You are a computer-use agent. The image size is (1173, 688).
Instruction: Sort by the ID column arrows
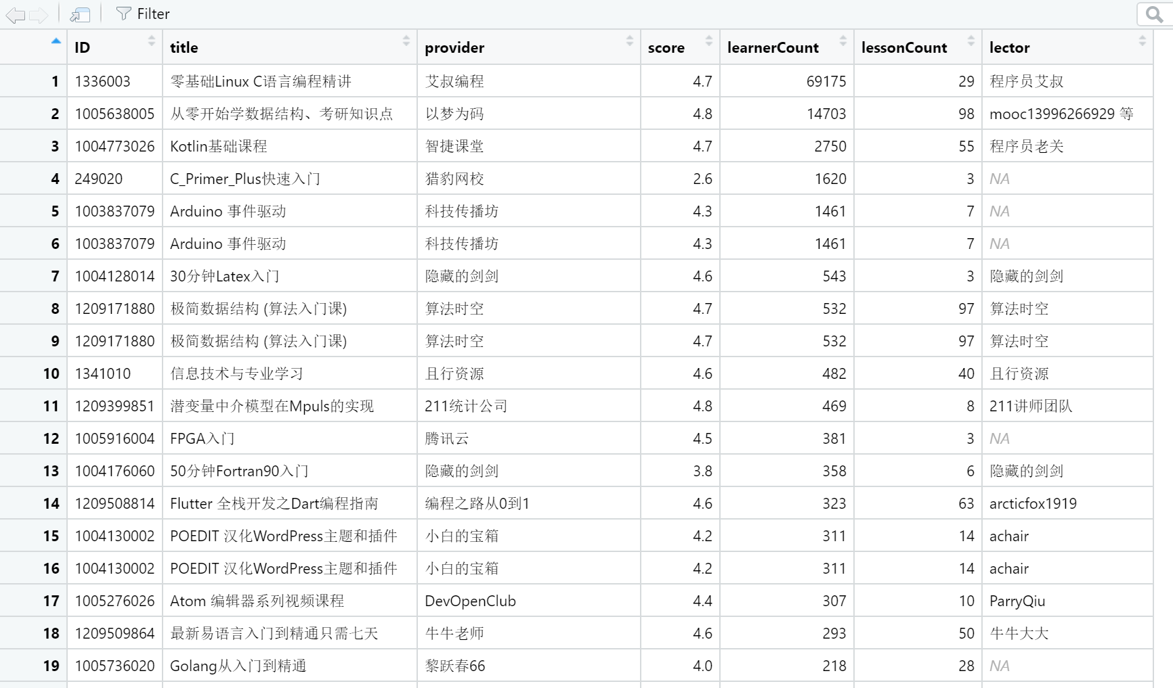tap(151, 41)
